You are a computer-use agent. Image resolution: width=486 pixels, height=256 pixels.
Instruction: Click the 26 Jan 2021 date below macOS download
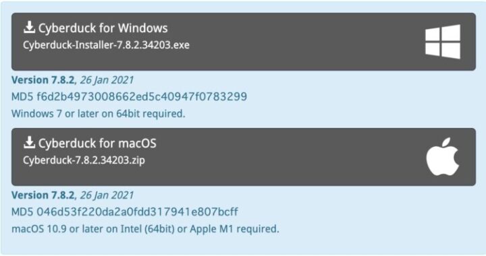pos(107,196)
